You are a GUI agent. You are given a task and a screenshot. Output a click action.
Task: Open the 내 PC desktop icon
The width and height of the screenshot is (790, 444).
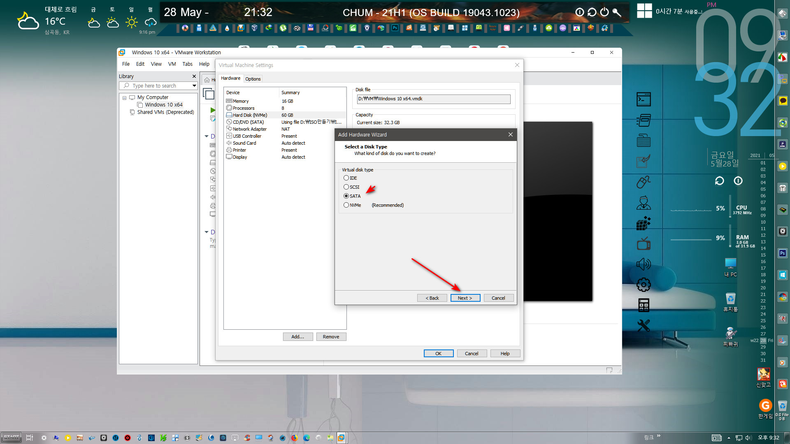tap(730, 267)
